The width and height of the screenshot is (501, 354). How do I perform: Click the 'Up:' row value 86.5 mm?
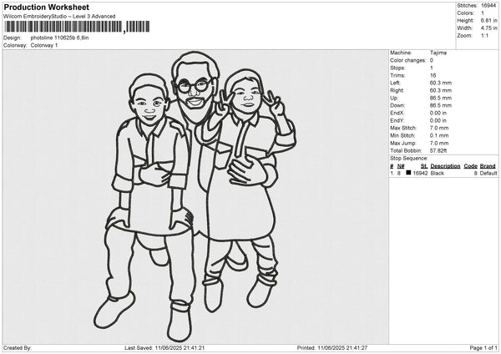tap(441, 98)
